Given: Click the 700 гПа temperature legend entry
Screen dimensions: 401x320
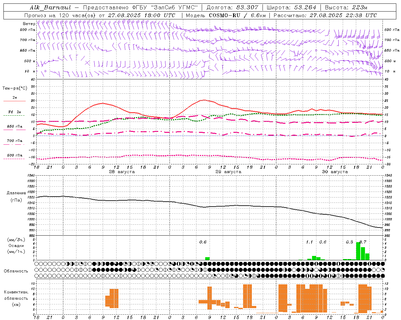Looking at the screenshot, I should click(x=14, y=141).
